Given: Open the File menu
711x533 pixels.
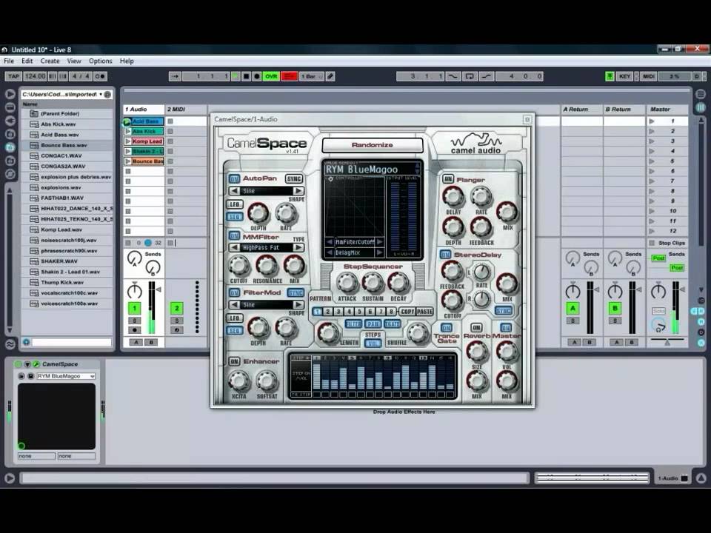Looking at the screenshot, I should pyautogui.click(x=9, y=61).
